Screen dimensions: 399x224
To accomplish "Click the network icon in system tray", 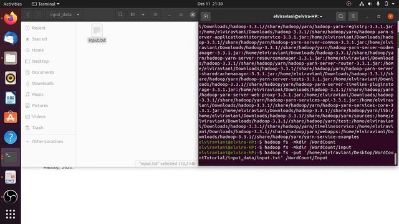I will [x=362, y=4].
